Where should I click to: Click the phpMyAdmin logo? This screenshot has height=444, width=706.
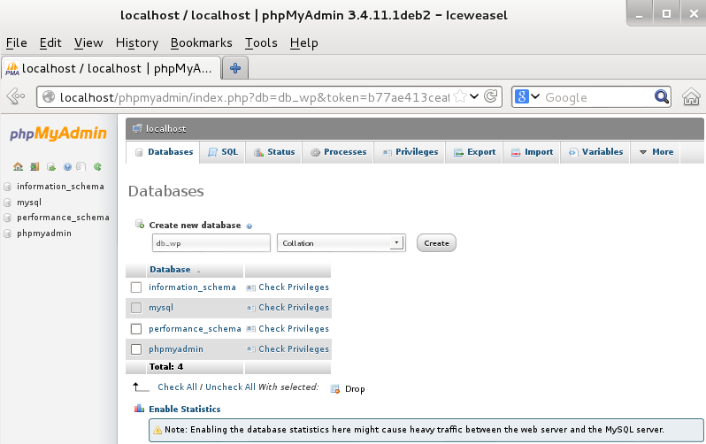[x=58, y=134]
